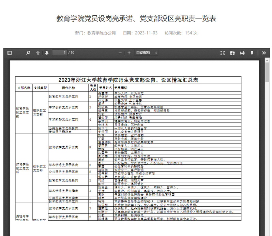
Task: Open a file in the PDF viewer
Action: coord(232,53)
